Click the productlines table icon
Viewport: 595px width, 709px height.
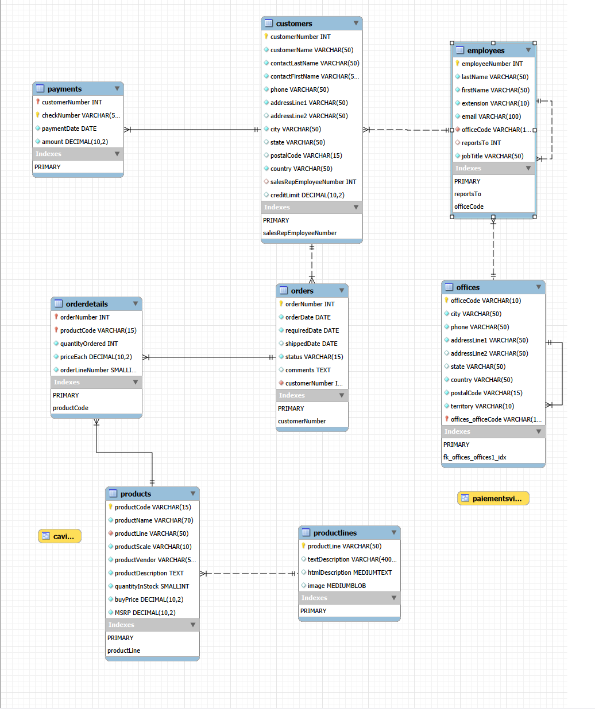point(306,533)
